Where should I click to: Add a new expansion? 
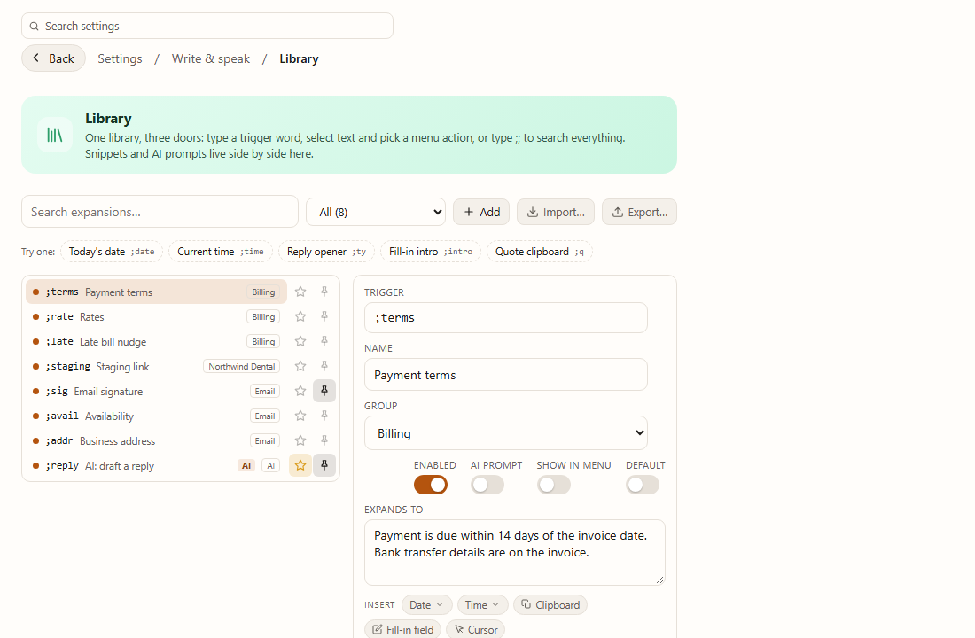click(x=481, y=212)
